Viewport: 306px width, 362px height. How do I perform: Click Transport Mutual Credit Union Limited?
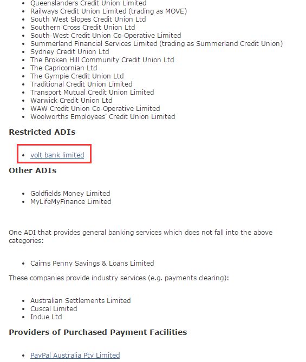point(92,93)
